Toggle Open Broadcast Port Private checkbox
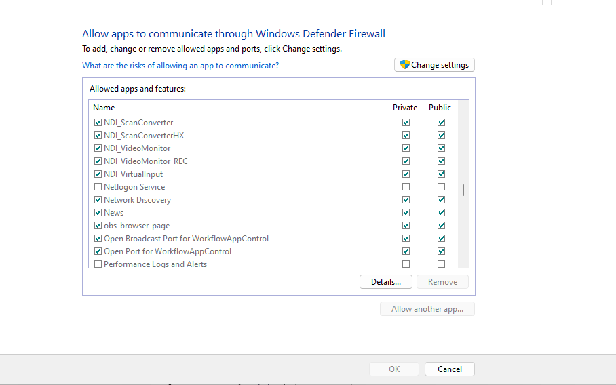The width and height of the screenshot is (616, 385). click(406, 238)
